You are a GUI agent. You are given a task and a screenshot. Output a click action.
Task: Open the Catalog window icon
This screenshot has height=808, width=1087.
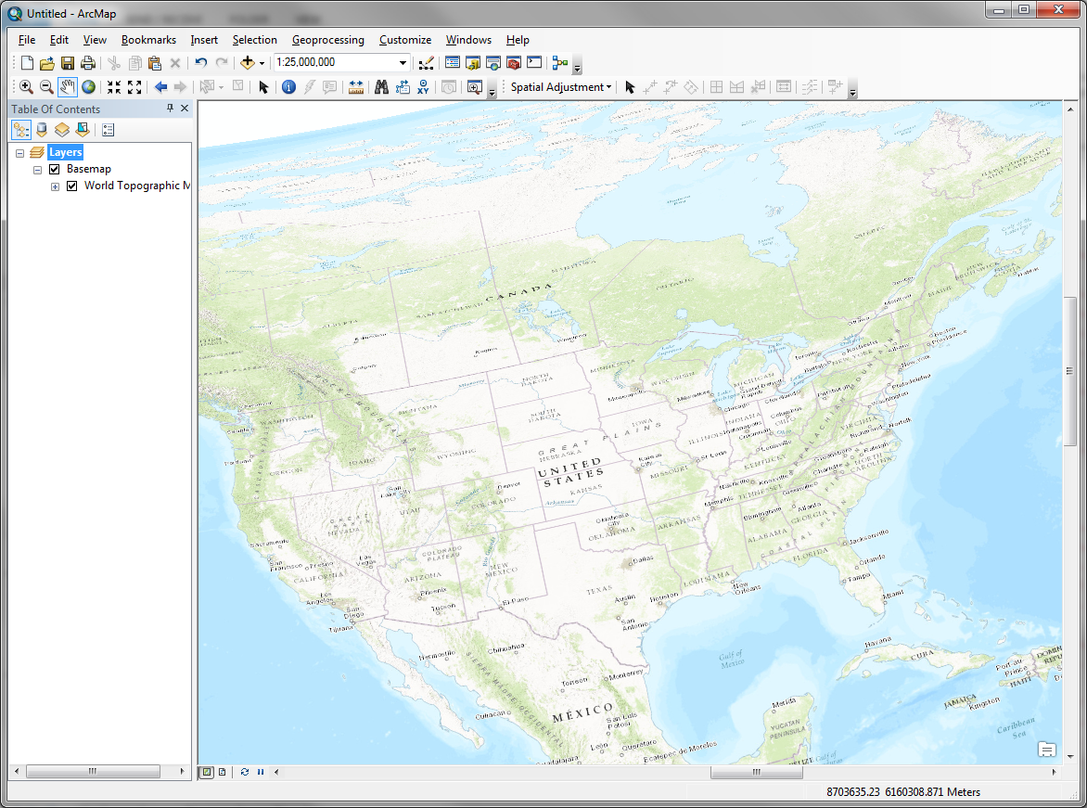[473, 63]
